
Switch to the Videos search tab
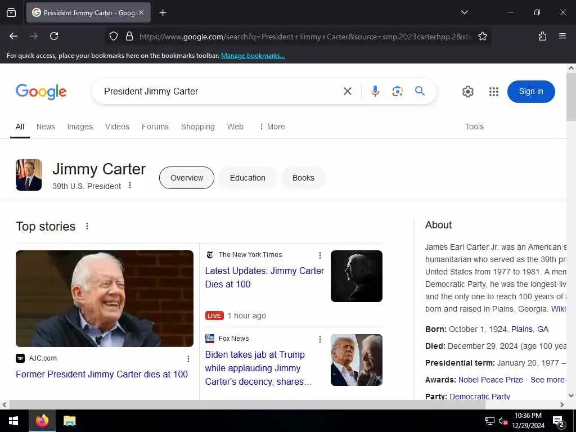(117, 127)
